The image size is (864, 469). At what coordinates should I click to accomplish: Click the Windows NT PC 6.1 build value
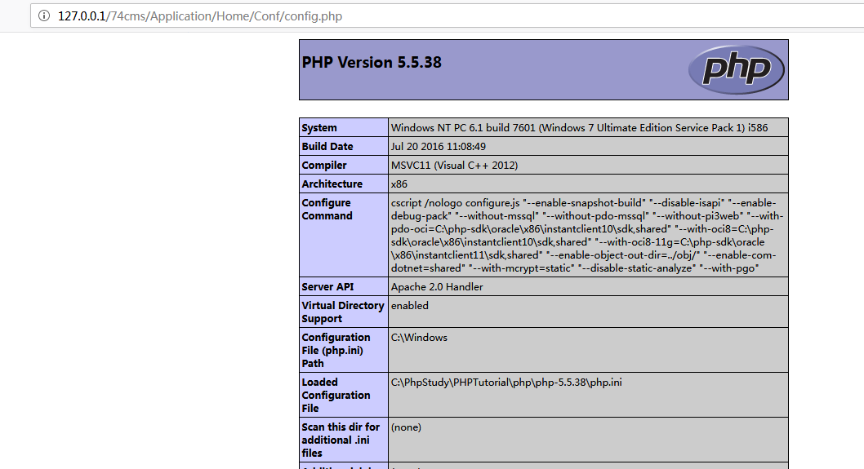pos(579,128)
